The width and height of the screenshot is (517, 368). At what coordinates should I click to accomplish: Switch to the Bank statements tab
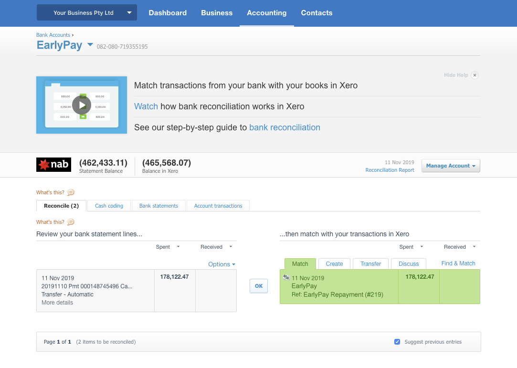(x=158, y=206)
